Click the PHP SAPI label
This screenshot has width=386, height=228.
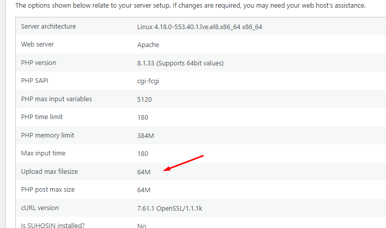34,81
